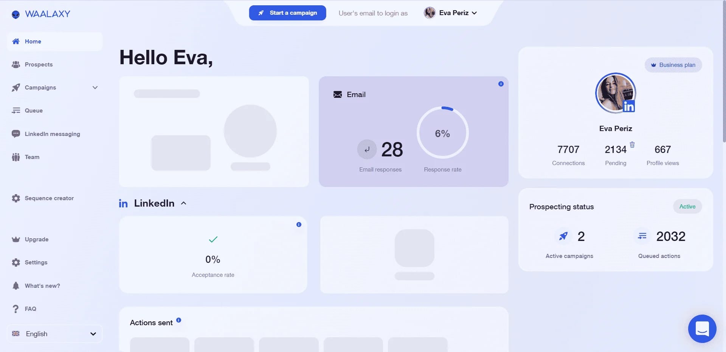Click the 7707 Connections count

[x=568, y=150]
